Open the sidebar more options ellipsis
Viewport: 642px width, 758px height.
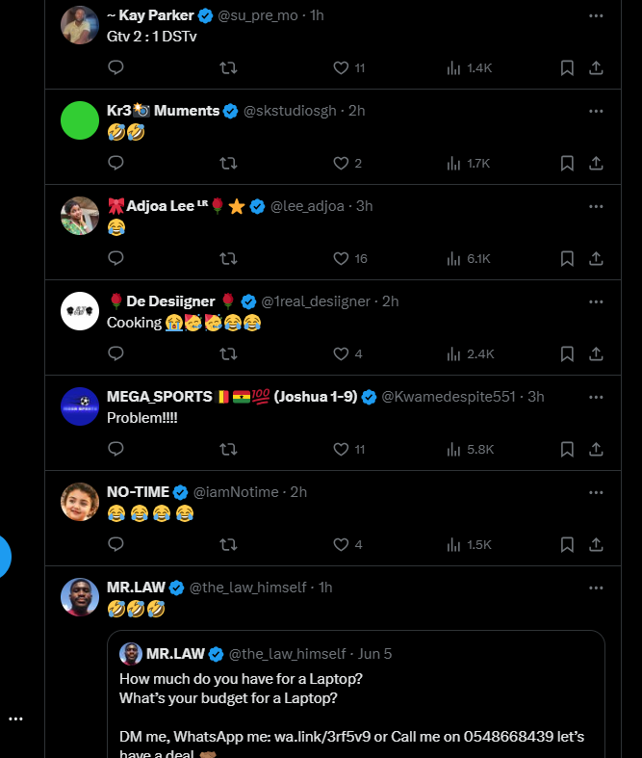(x=15, y=719)
